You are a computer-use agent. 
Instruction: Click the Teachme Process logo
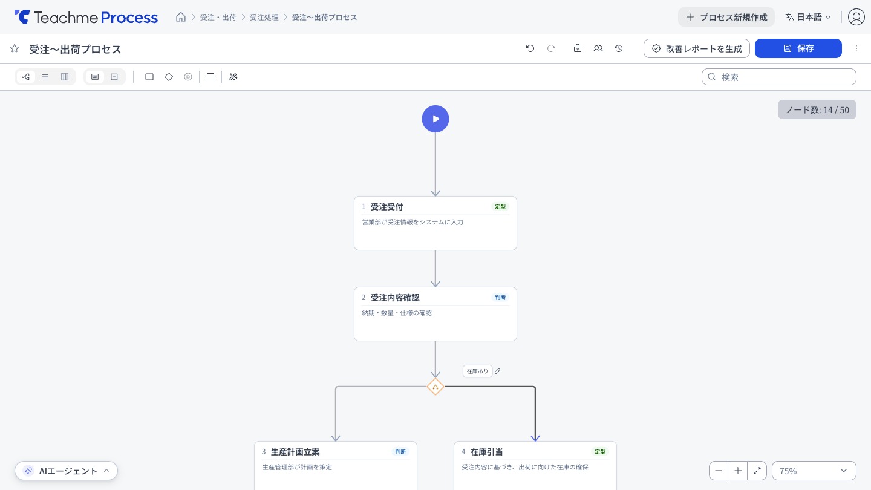click(x=86, y=17)
